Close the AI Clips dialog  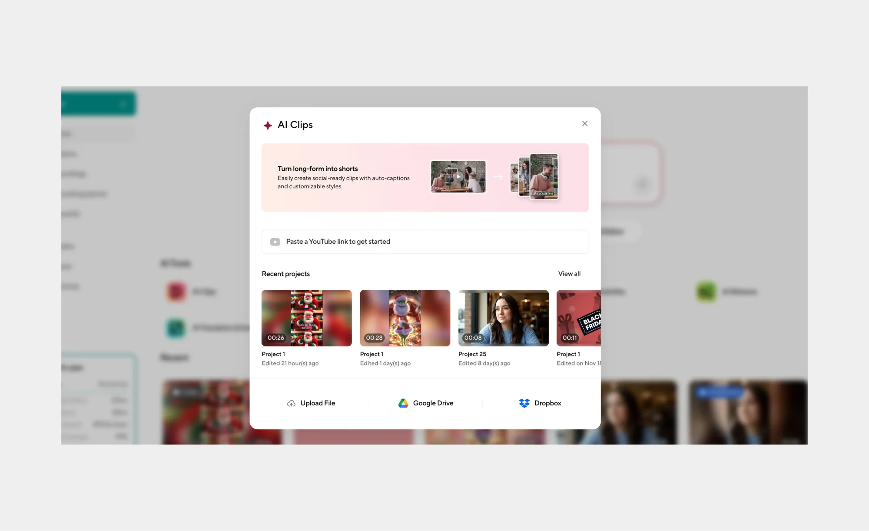585,124
